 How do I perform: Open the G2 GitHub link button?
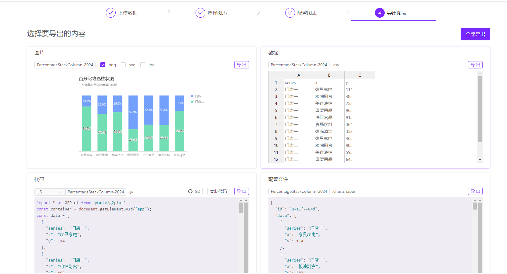[x=194, y=191]
